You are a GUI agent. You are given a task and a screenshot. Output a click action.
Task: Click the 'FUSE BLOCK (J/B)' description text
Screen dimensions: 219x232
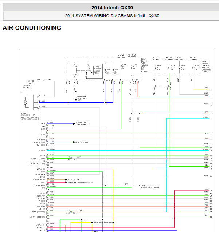(x=145, y=65)
